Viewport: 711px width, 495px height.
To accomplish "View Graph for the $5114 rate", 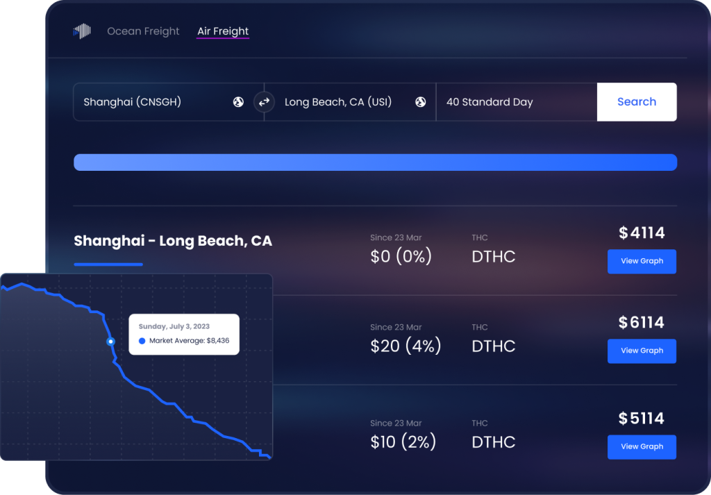I will 642,447.
